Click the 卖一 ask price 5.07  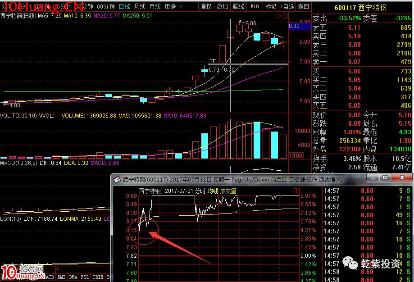click(354, 62)
